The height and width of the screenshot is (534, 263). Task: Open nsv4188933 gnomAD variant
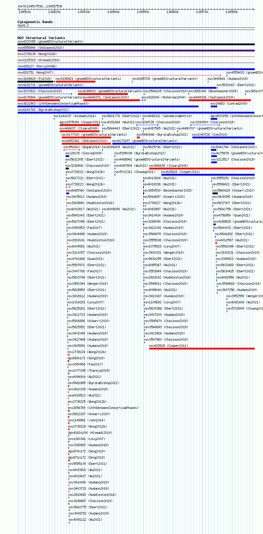coord(111,91)
